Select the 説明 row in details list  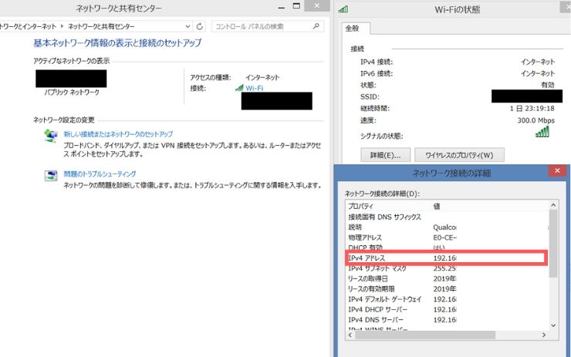448,227
